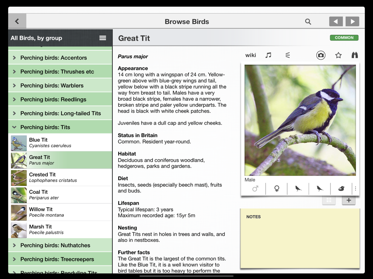Select the Great Tit list row
This screenshot has height=279, width=373.
pos(60,160)
